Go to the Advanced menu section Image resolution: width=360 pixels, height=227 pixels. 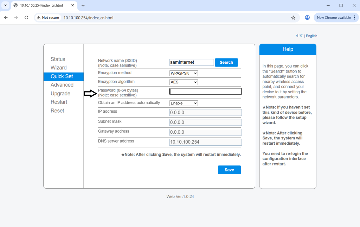[x=62, y=85]
